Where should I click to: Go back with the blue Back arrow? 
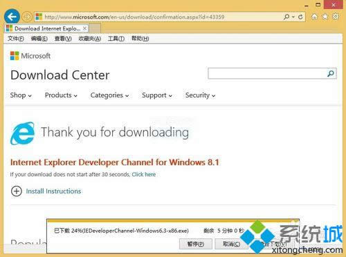12,17
